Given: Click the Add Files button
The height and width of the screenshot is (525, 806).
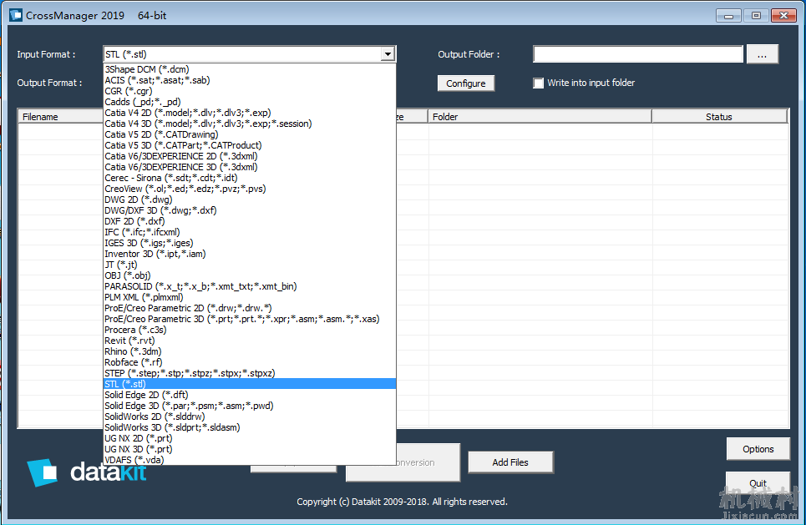Looking at the screenshot, I should [x=510, y=462].
